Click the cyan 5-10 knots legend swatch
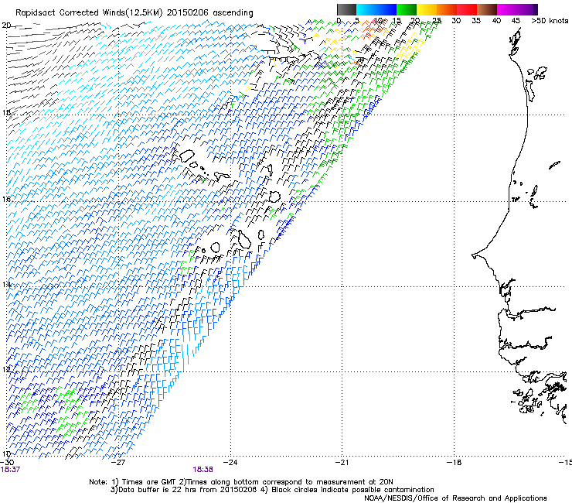 (x=366, y=9)
